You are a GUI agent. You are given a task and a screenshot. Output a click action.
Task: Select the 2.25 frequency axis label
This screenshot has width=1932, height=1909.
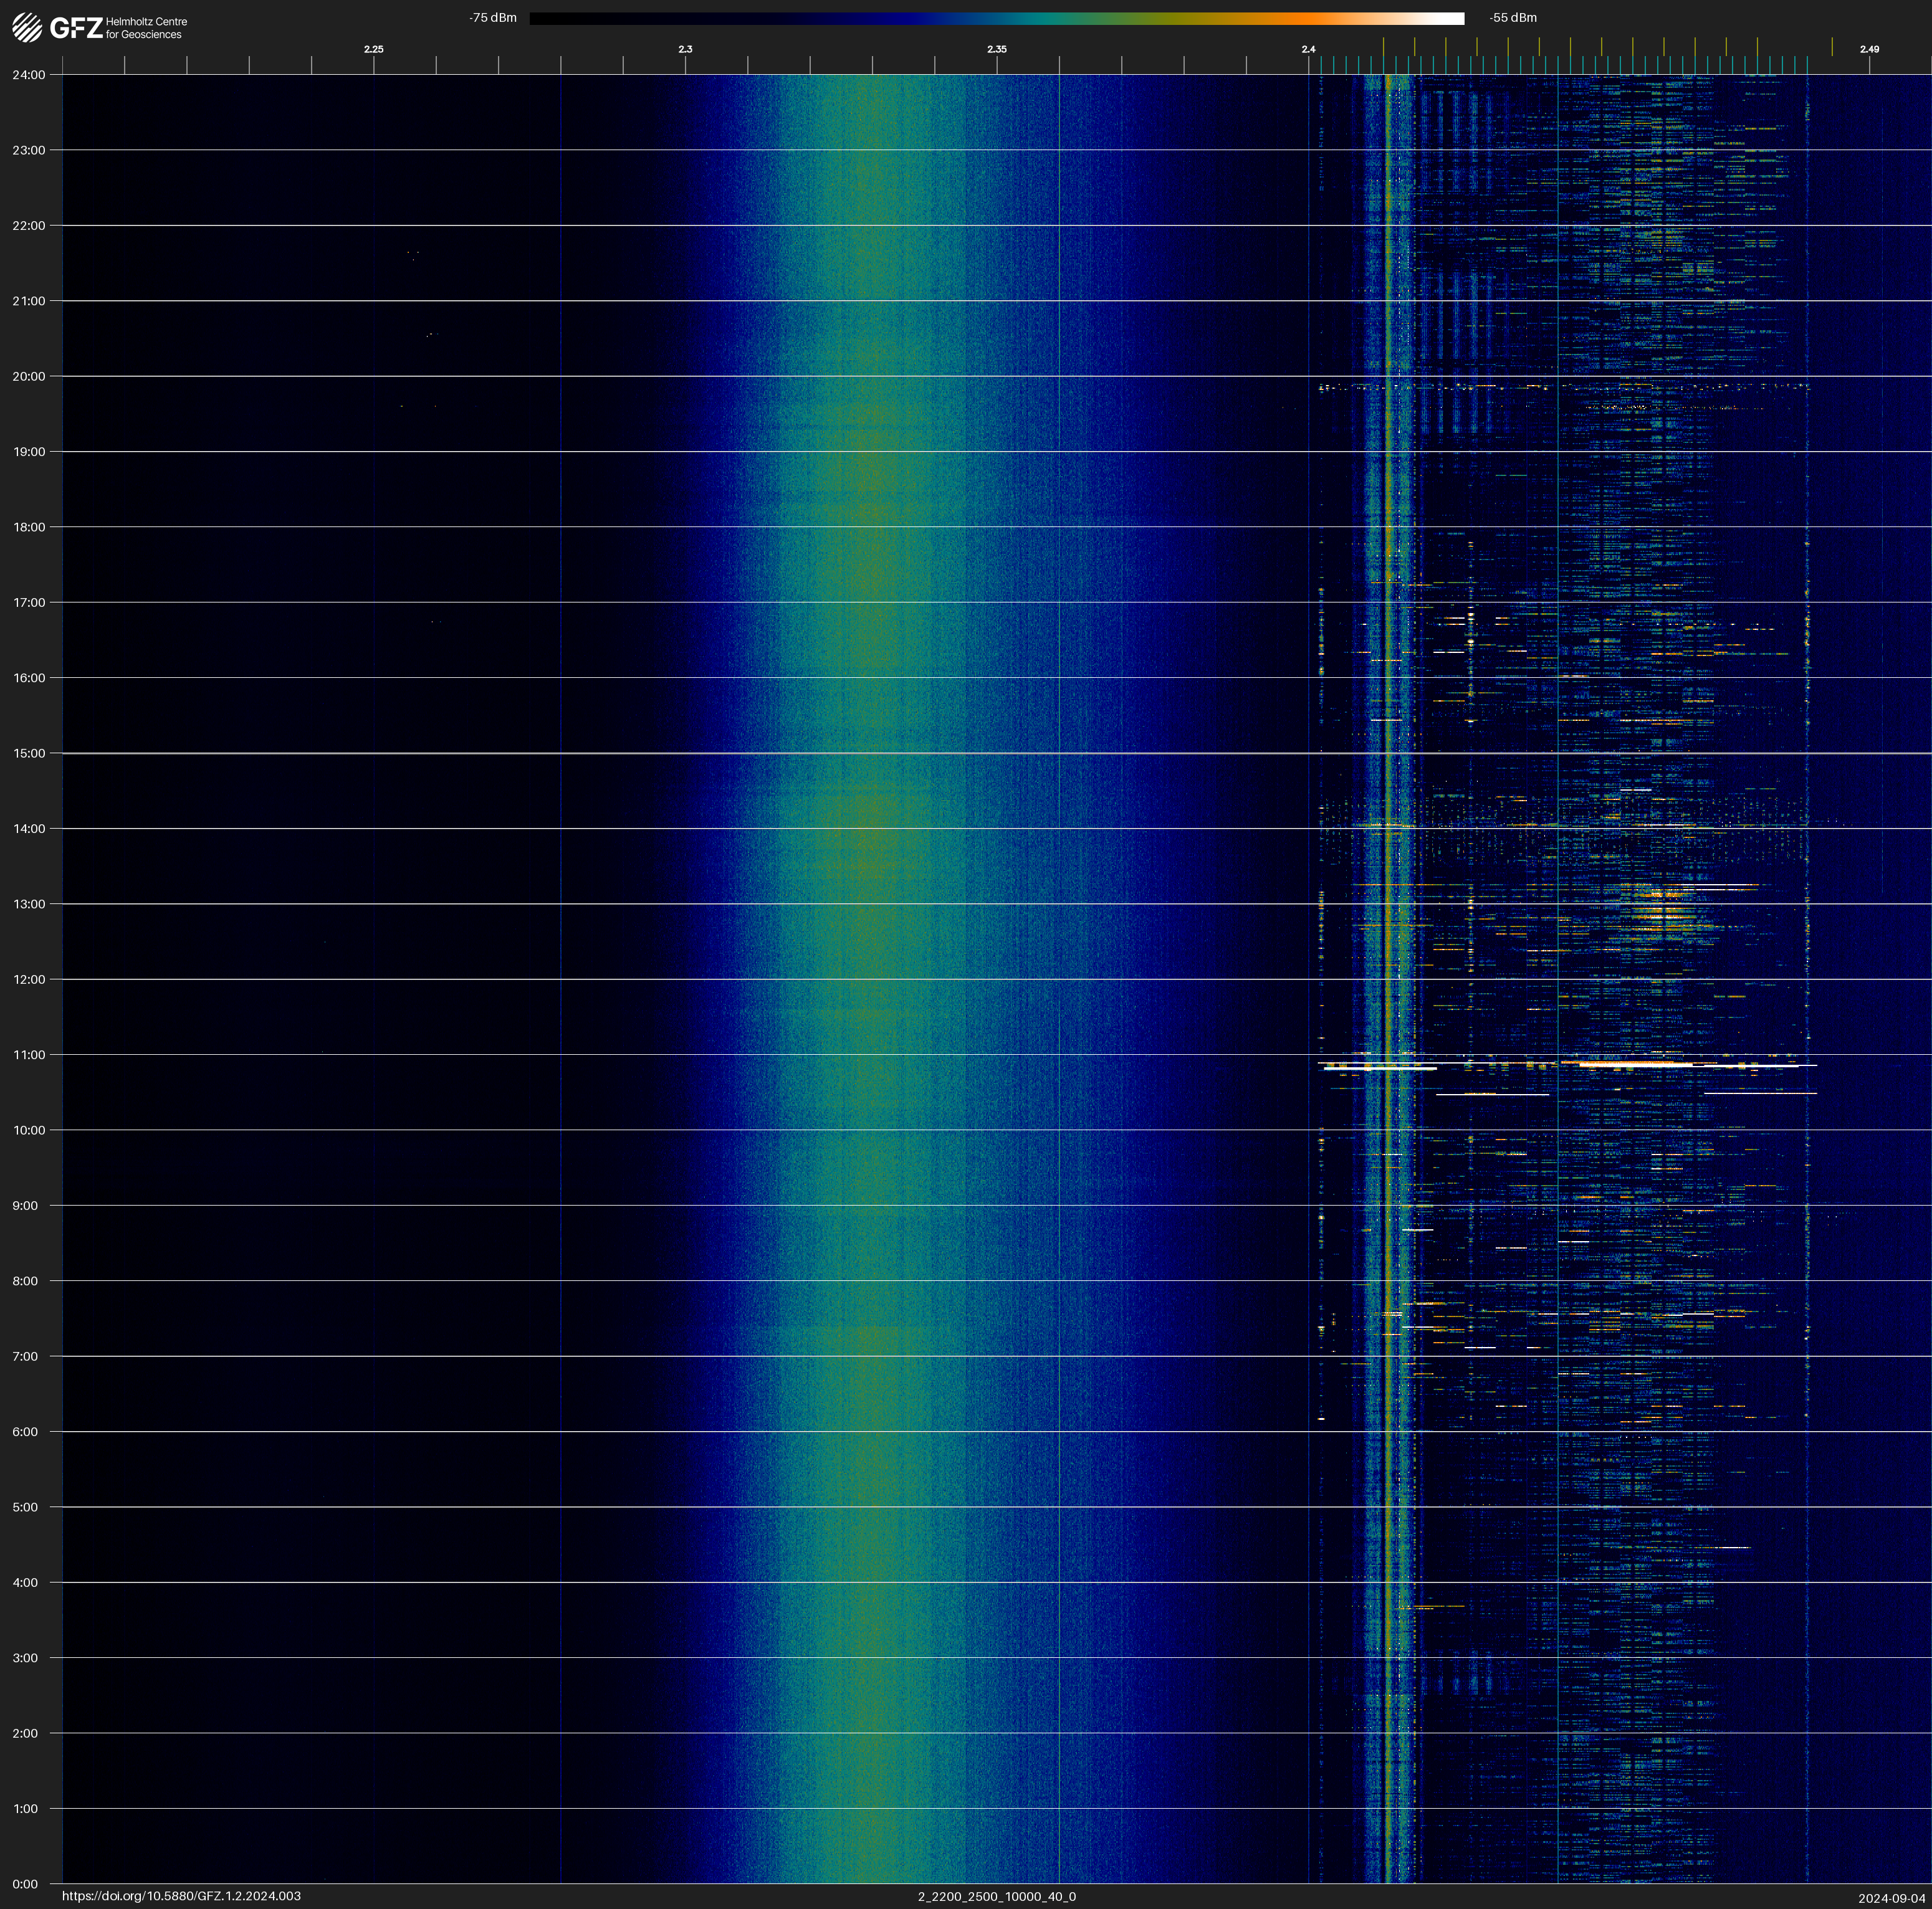point(373,49)
